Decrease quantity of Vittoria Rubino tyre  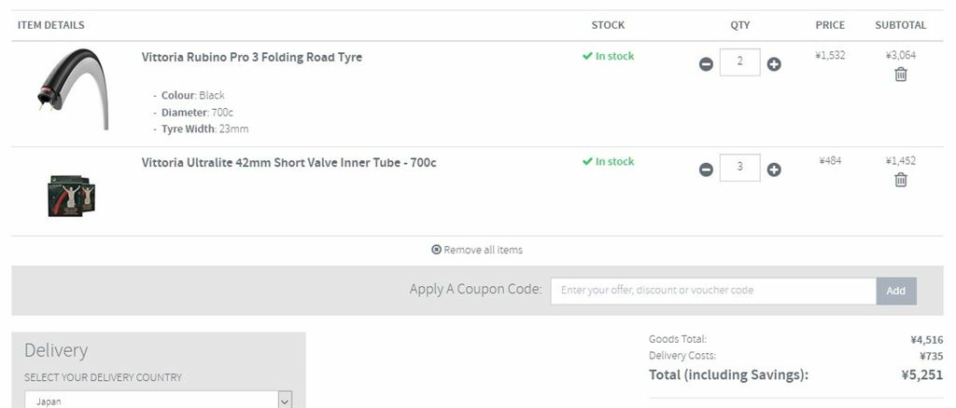706,64
